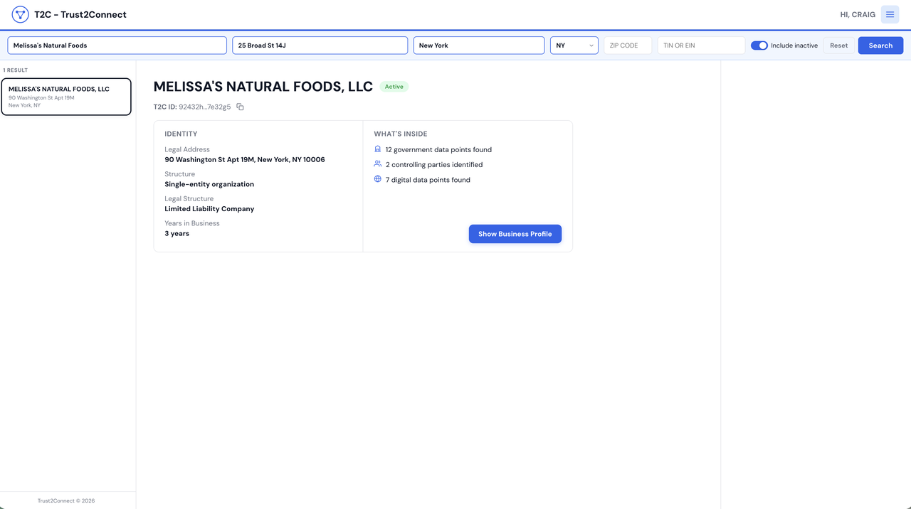Screen dimensions: 911x509
Task: Click the digital data points globe icon
Action: point(378,179)
